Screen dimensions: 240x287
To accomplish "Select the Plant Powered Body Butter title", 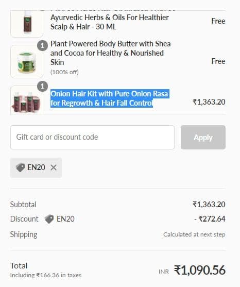I will (x=111, y=53).
